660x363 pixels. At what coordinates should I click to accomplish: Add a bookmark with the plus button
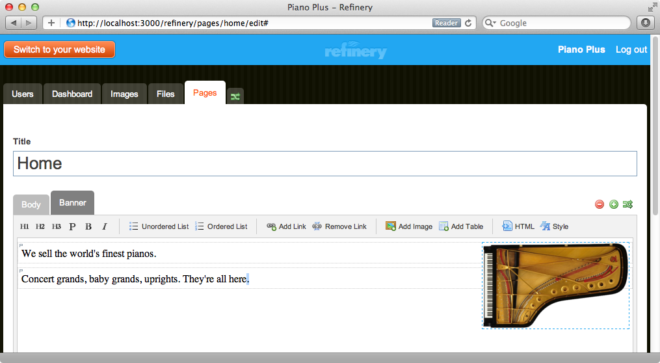(51, 23)
